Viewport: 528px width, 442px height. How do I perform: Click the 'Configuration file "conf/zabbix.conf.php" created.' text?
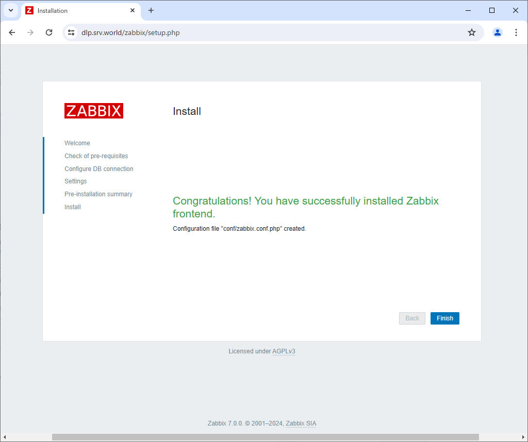pyautogui.click(x=239, y=229)
